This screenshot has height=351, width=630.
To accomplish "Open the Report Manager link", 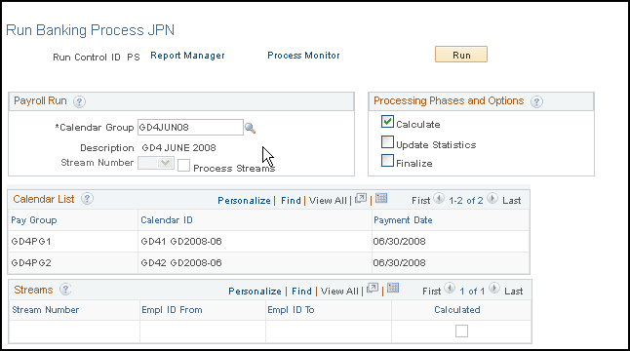I will [187, 56].
